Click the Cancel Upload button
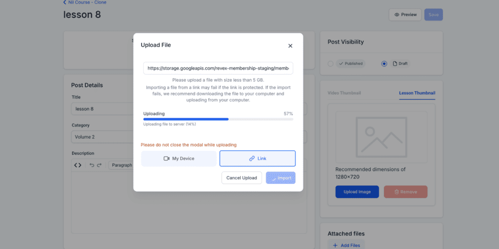Screen dimensions: 499x249 (242, 178)
